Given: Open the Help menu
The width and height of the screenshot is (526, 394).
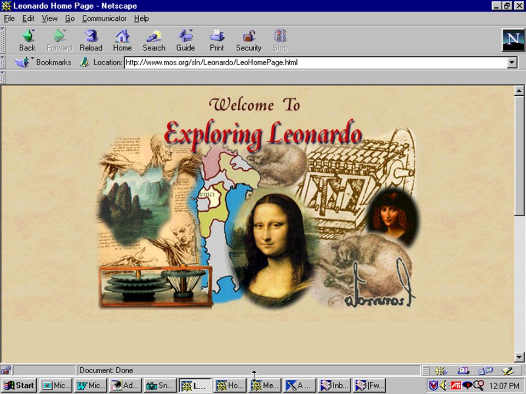Looking at the screenshot, I should click(141, 19).
